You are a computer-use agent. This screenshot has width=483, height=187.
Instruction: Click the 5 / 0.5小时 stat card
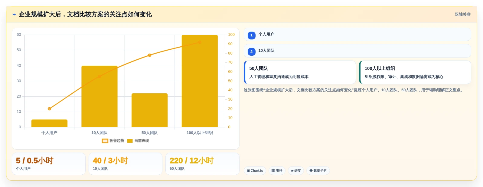click(x=49, y=164)
